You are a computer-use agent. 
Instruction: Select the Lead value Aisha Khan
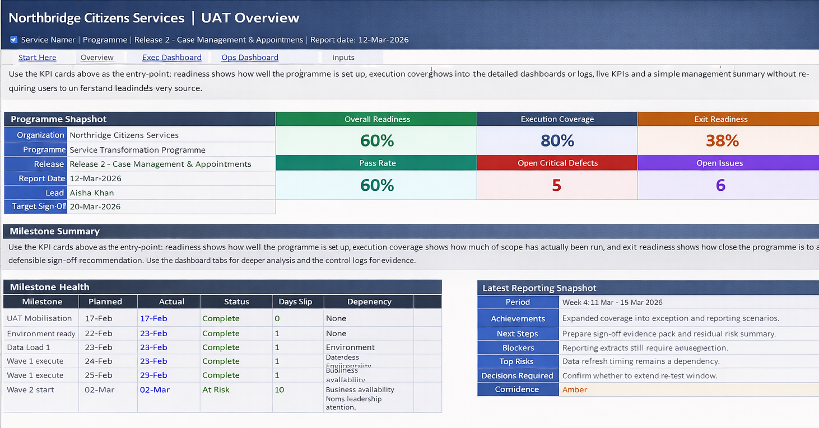171,192
